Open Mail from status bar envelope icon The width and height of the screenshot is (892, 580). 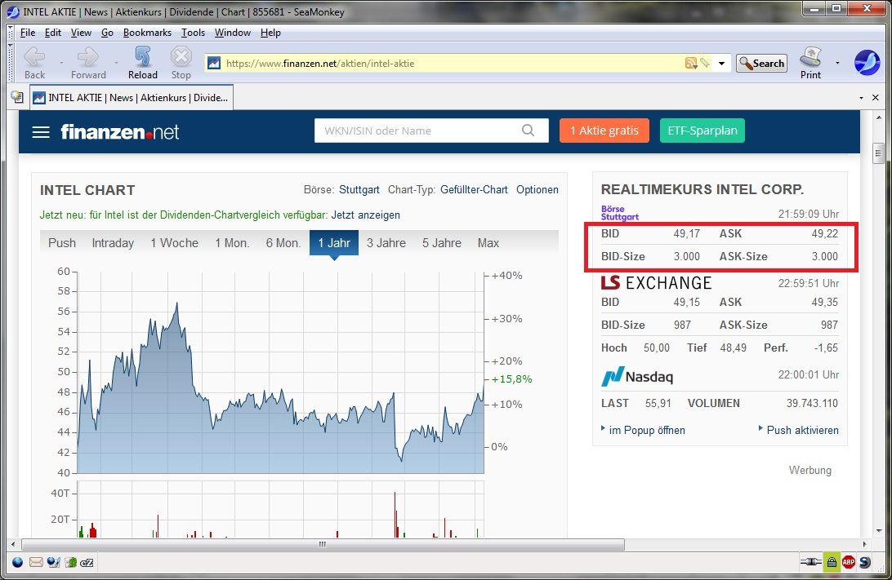tap(36, 562)
